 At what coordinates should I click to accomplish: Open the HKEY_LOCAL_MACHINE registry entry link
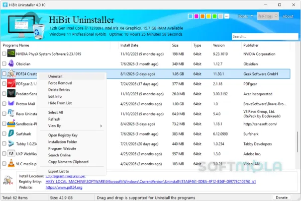coord(150,182)
